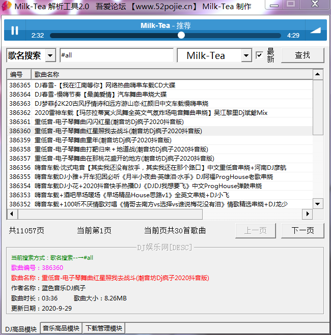331x335 pixels.
Task: Click the 编号 column header
Action: [x=19, y=75]
